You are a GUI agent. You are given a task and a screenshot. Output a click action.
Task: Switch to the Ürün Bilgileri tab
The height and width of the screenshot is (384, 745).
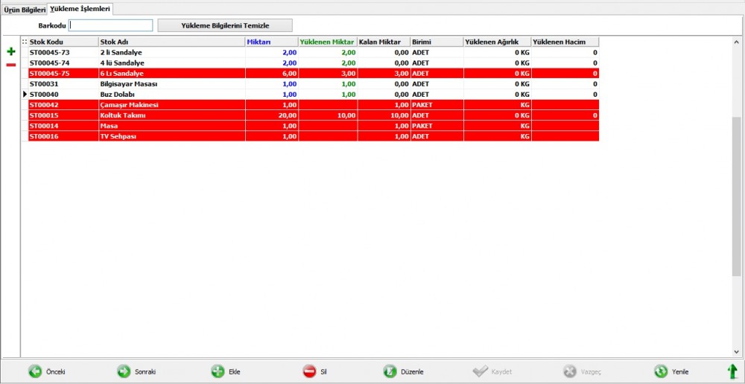[25, 10]
